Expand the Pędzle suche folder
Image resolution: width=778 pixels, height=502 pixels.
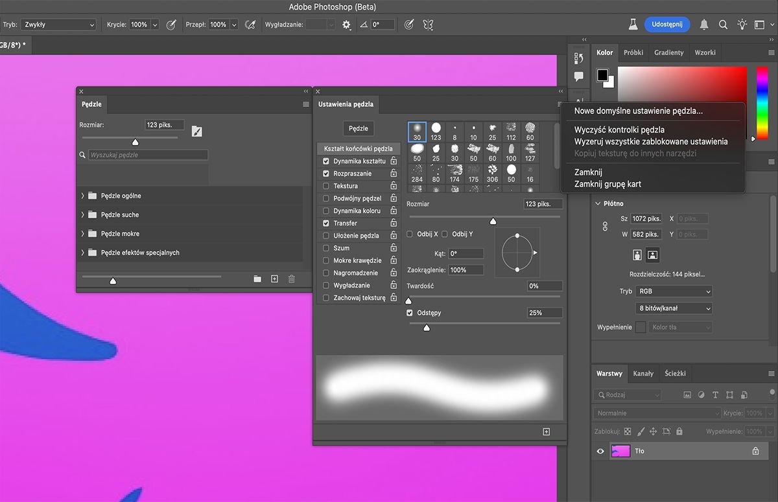click(83, 214)
